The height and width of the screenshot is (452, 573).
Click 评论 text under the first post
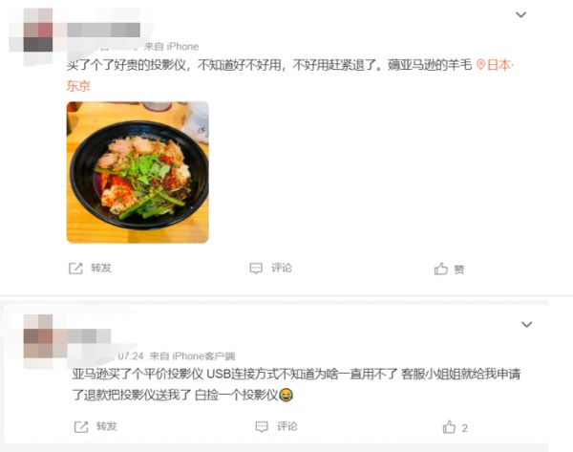click(x=282, y=269)
